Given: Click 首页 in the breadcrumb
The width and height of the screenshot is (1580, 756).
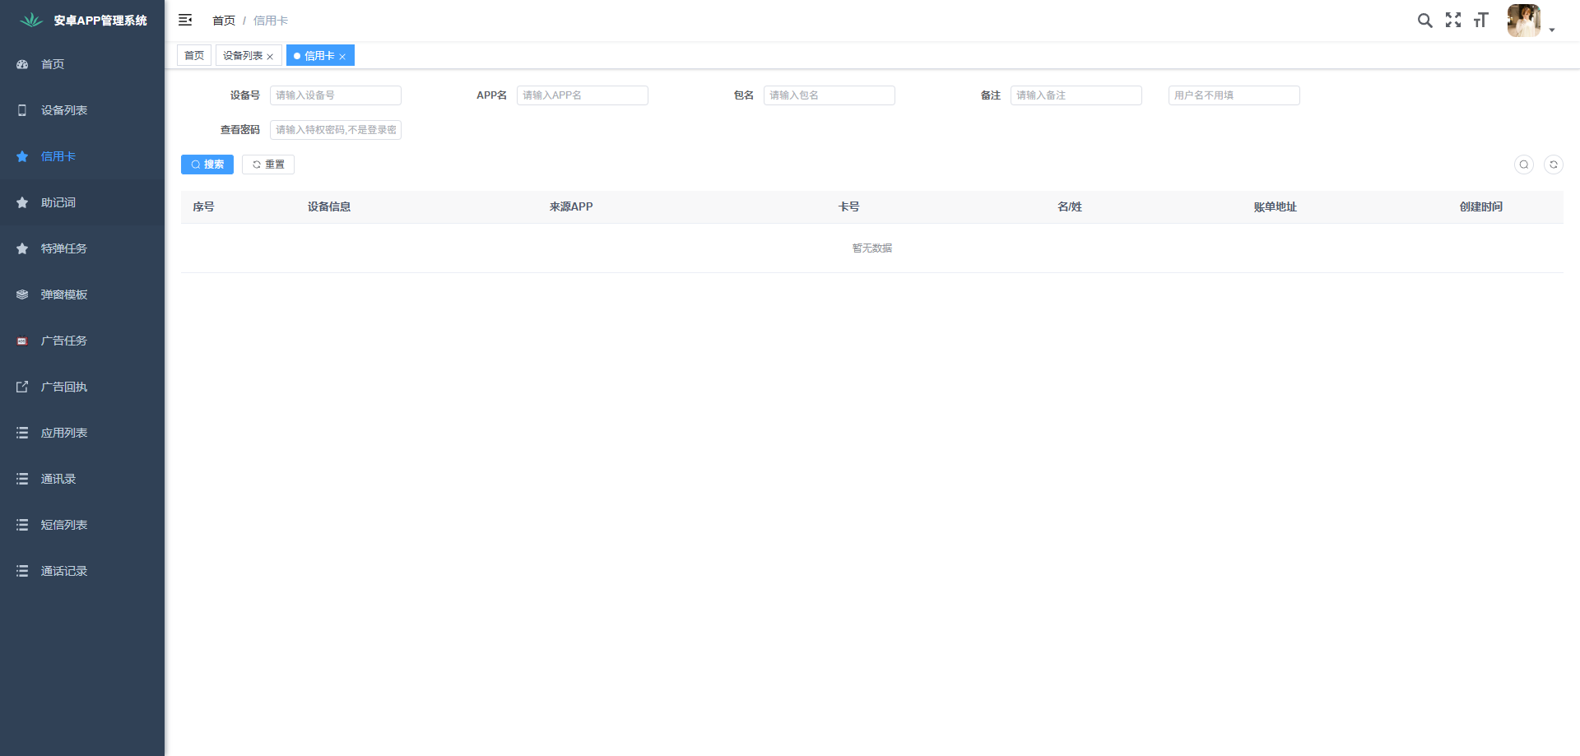Looking at the screenshot, I should pyautogui.click(x=224, y=21).
